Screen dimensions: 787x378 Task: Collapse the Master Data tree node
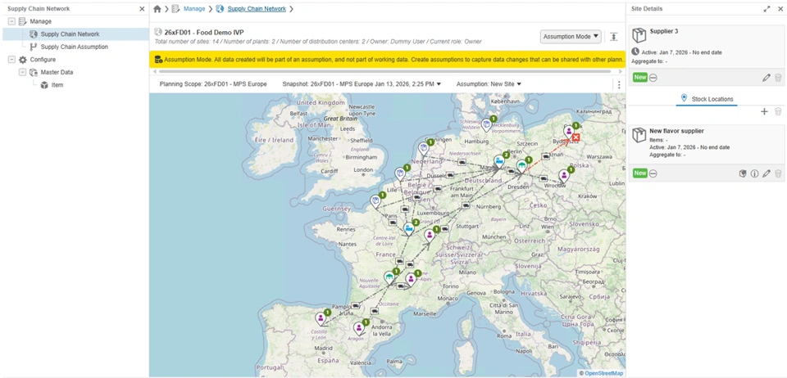point(22,72)
